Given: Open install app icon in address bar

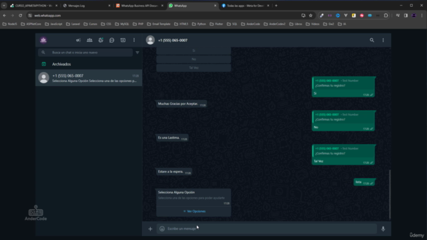Looking at the screenshot, I should [303, 15].
